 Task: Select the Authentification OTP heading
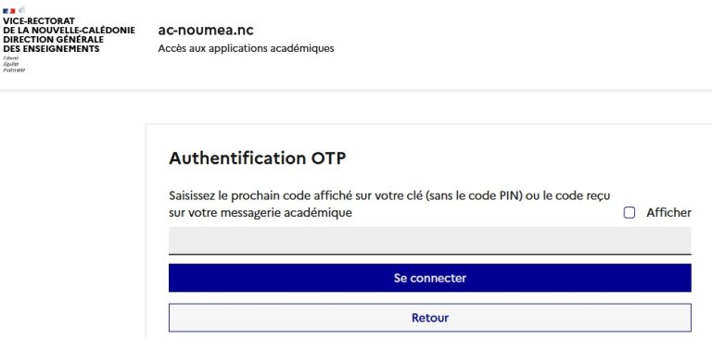tap(258, 158)
